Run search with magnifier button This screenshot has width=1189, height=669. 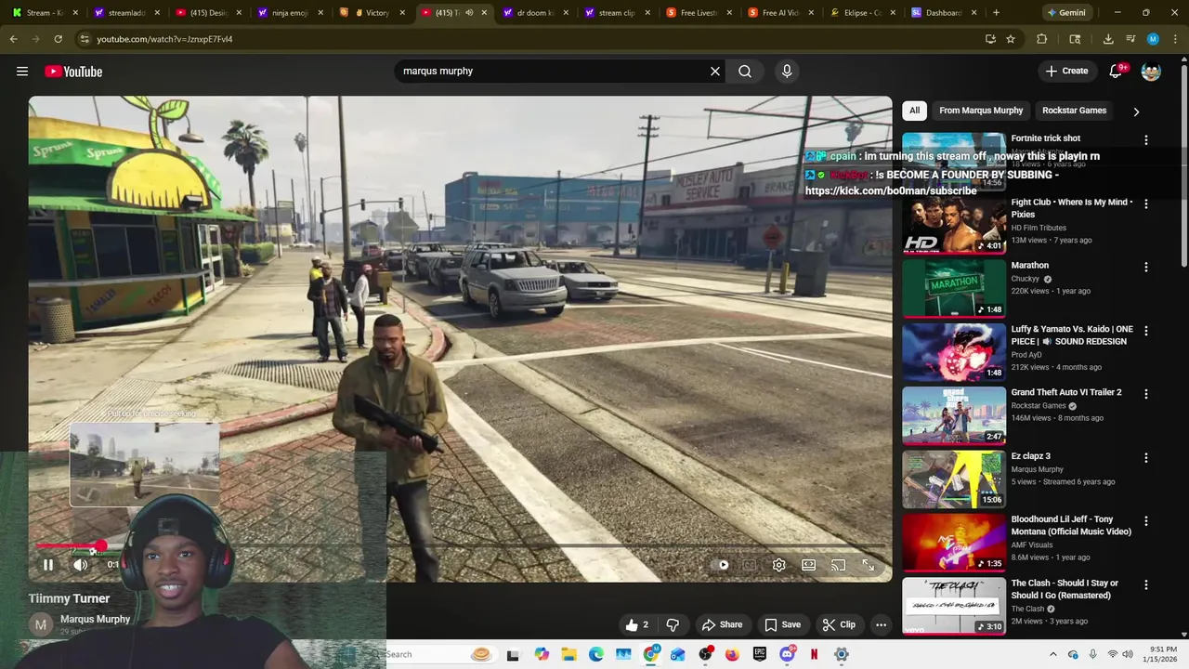click(x=745, y=72)
